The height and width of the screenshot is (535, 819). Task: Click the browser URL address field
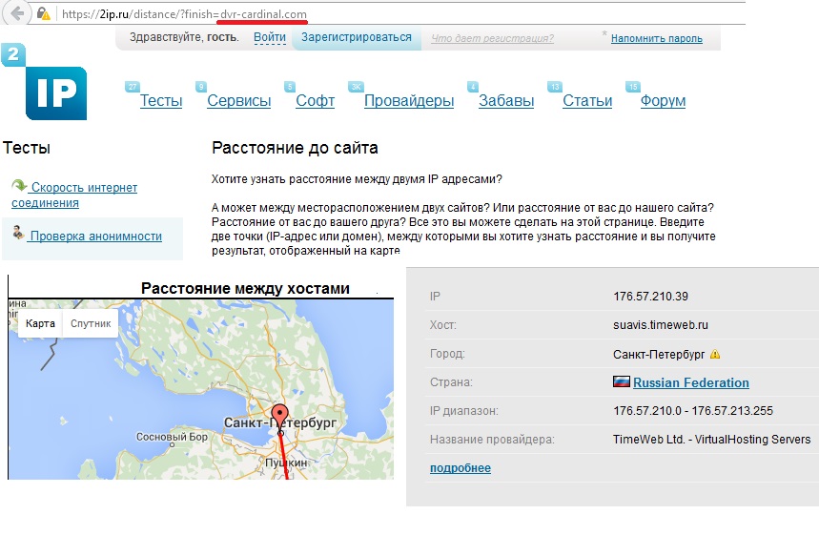click(381, 14)
